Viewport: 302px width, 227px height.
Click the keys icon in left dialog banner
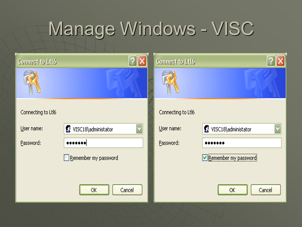pos(32,83)
